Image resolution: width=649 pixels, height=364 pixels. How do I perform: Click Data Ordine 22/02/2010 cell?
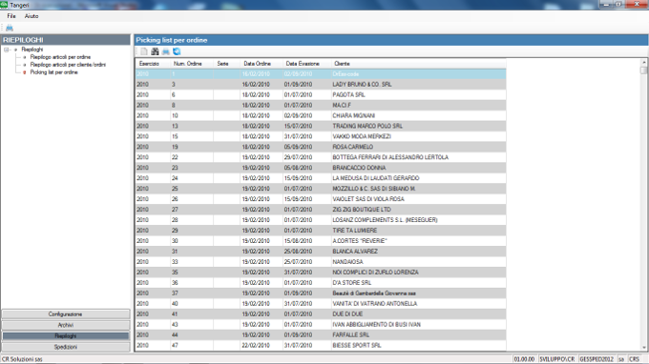(262, 345)
